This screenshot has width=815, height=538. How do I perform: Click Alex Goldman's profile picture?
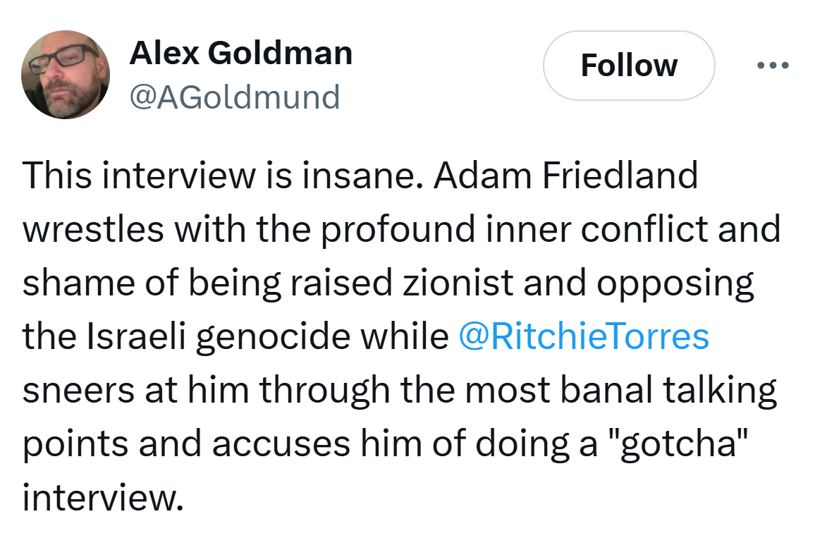tap(66, 75)
